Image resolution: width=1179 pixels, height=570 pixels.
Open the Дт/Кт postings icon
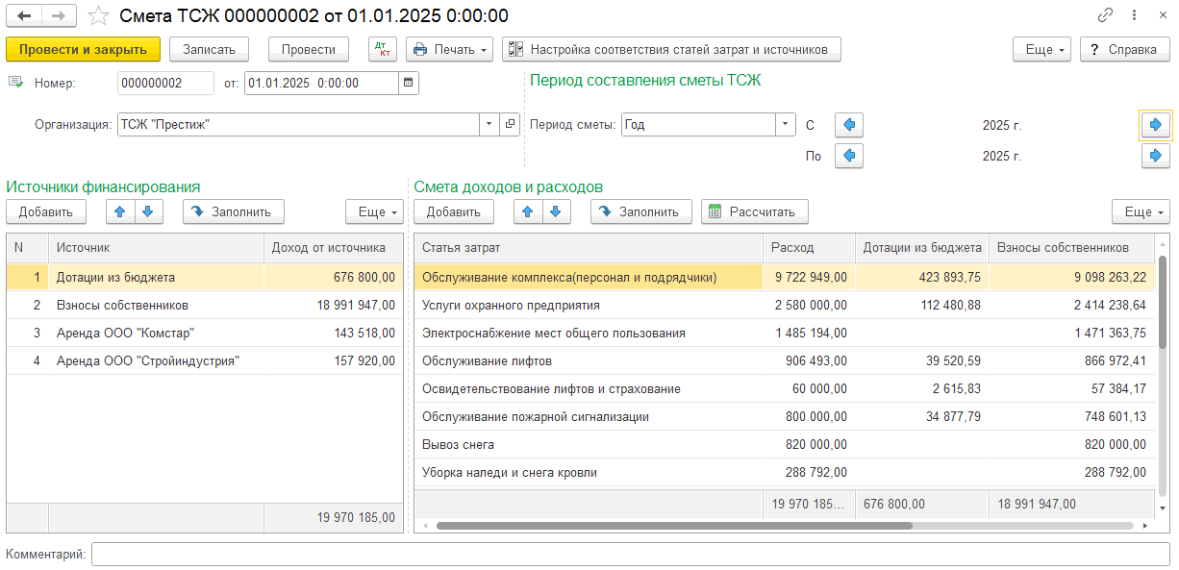(x=382, y=49)
